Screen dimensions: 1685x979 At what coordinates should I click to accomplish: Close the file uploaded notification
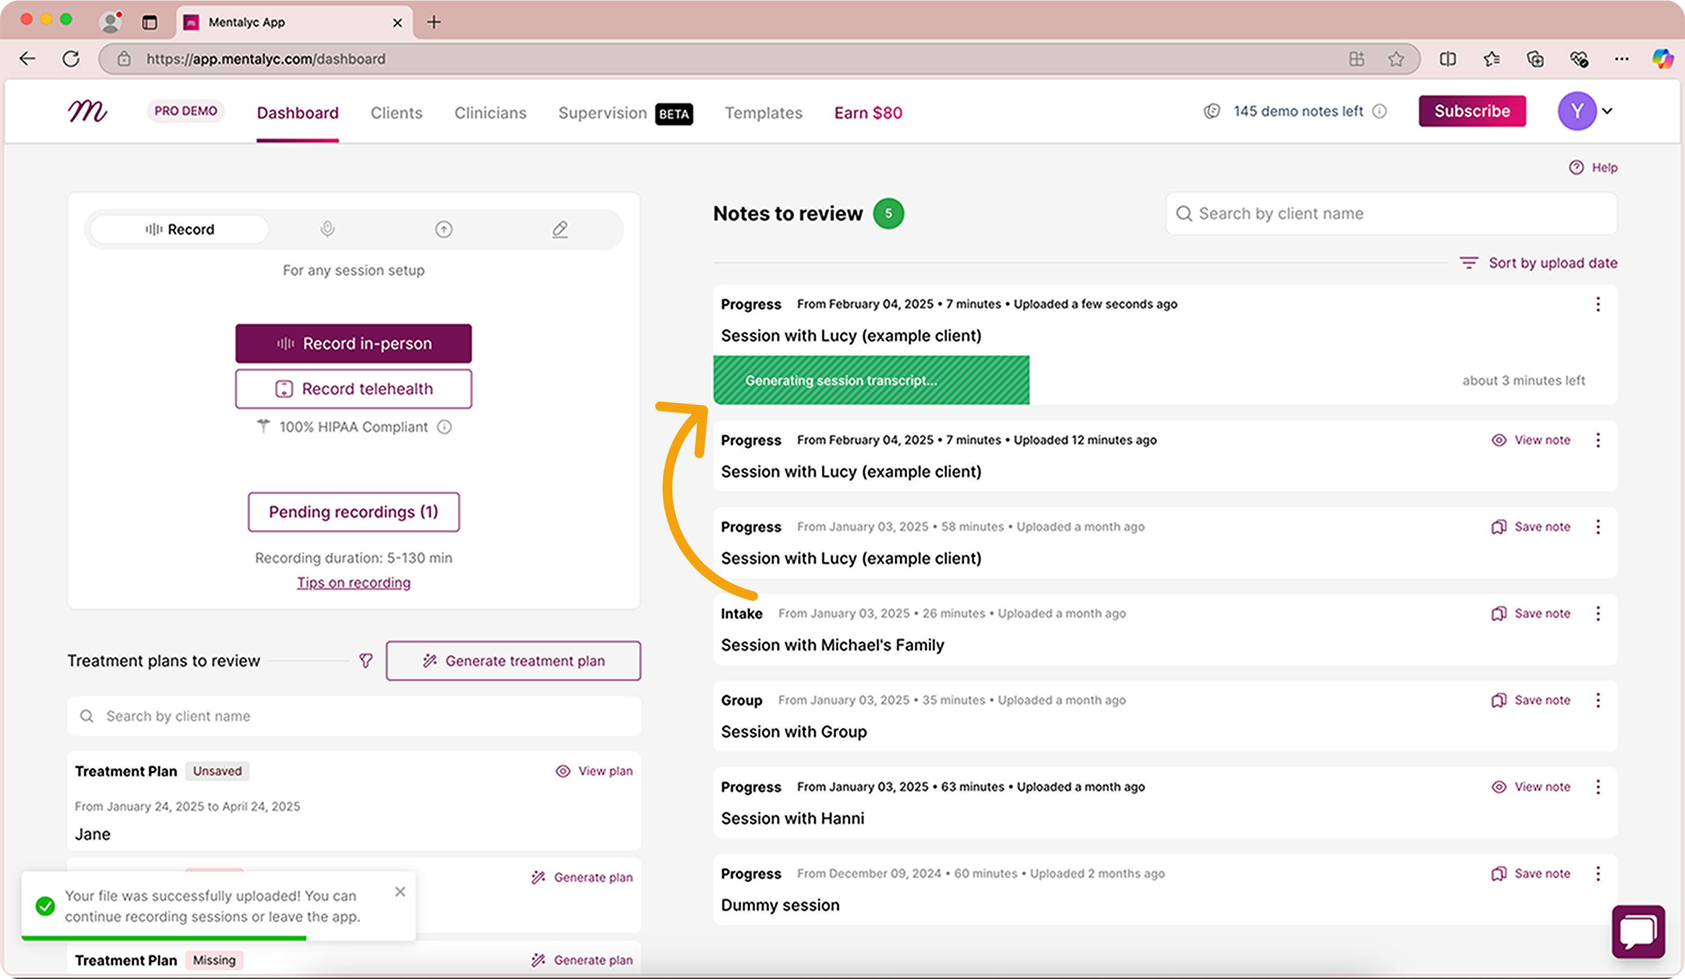coord(400,891)
